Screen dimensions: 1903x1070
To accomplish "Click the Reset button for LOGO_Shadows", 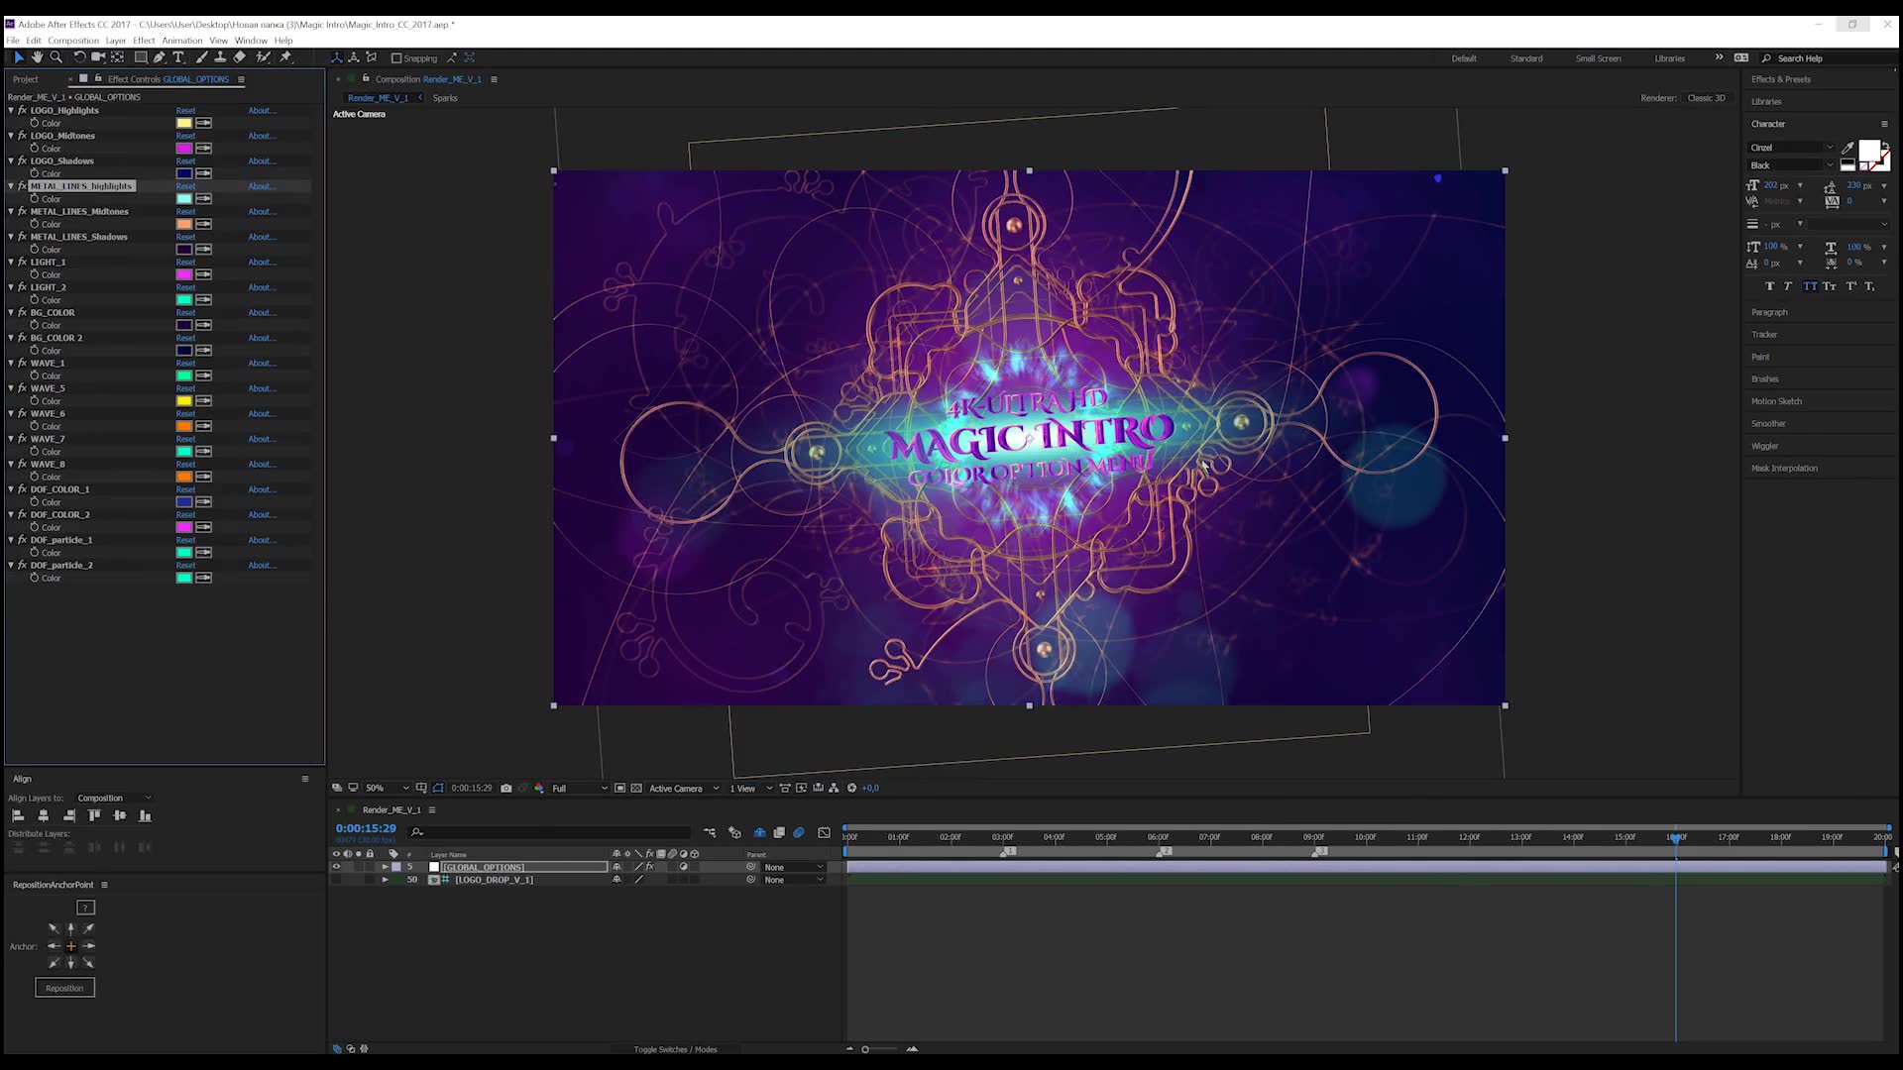I will click(184, 160).
